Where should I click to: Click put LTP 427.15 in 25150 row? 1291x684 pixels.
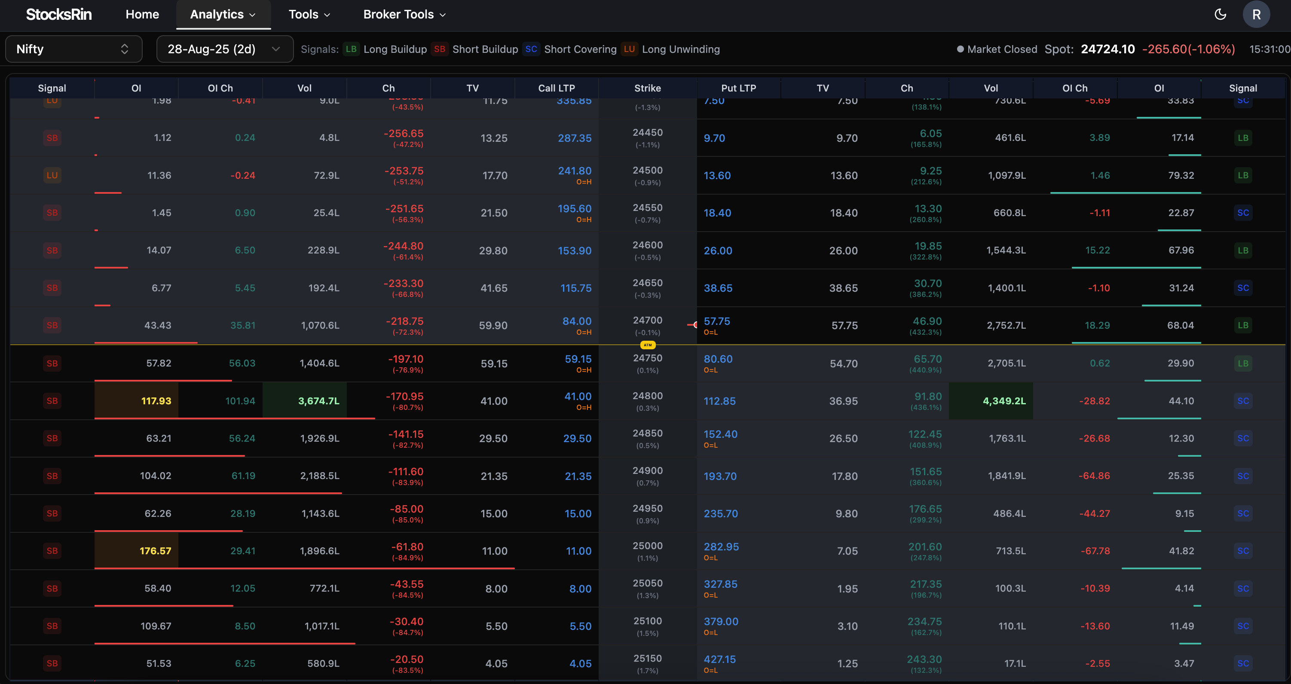pos(720,660)
